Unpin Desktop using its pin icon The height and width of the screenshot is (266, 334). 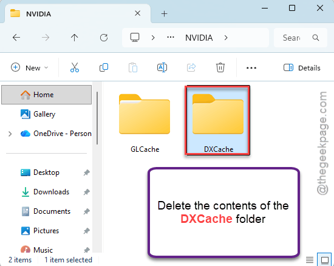pyautogui.click(x=86, y=172)
